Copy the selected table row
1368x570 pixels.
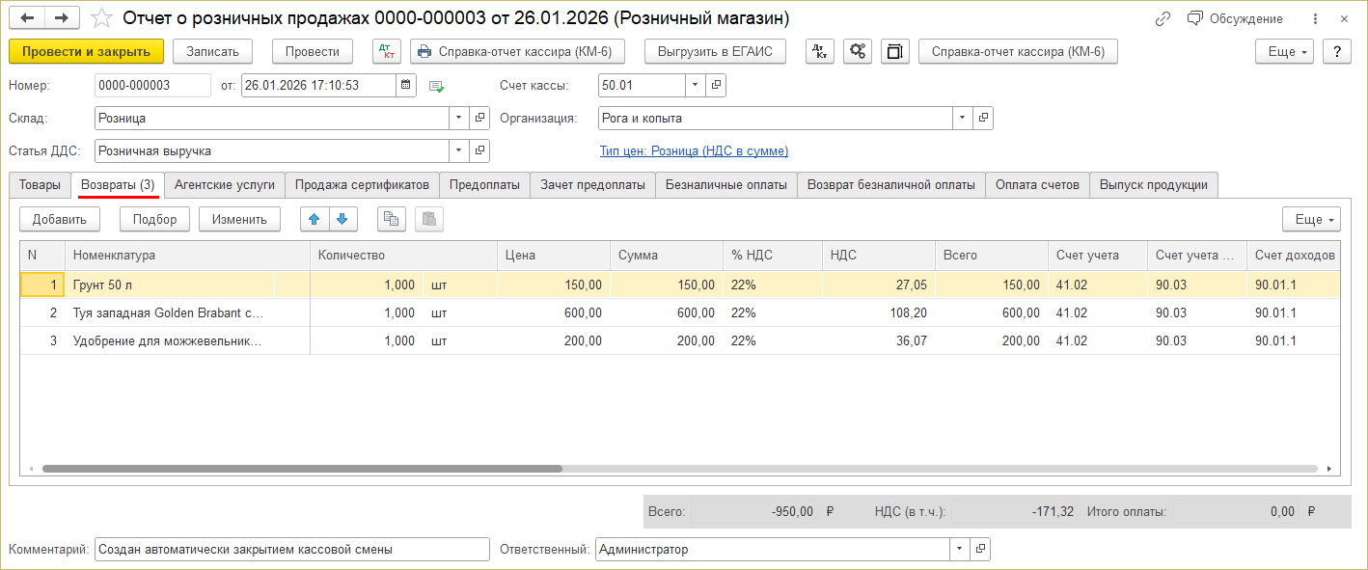click(x=391, y=219)
